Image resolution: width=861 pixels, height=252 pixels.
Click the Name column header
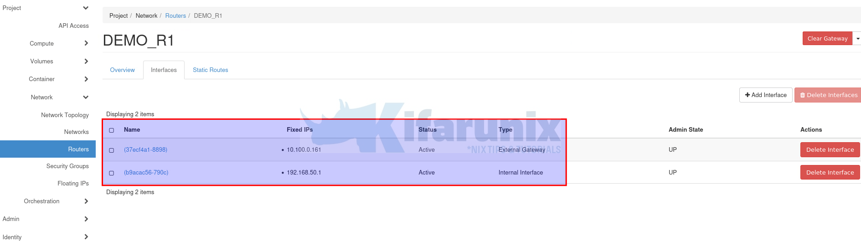pyautogui.click(x=132, y=129)
